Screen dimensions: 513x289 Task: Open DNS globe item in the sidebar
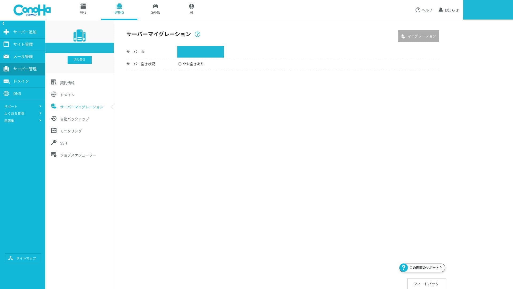click(17, 93)
